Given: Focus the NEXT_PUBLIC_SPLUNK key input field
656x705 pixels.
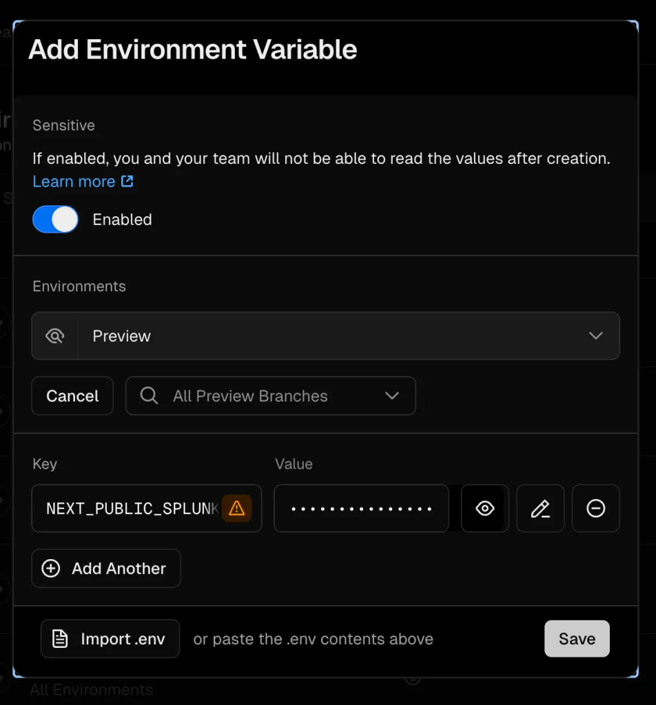Looking at the screenshot, I should 131,509.
